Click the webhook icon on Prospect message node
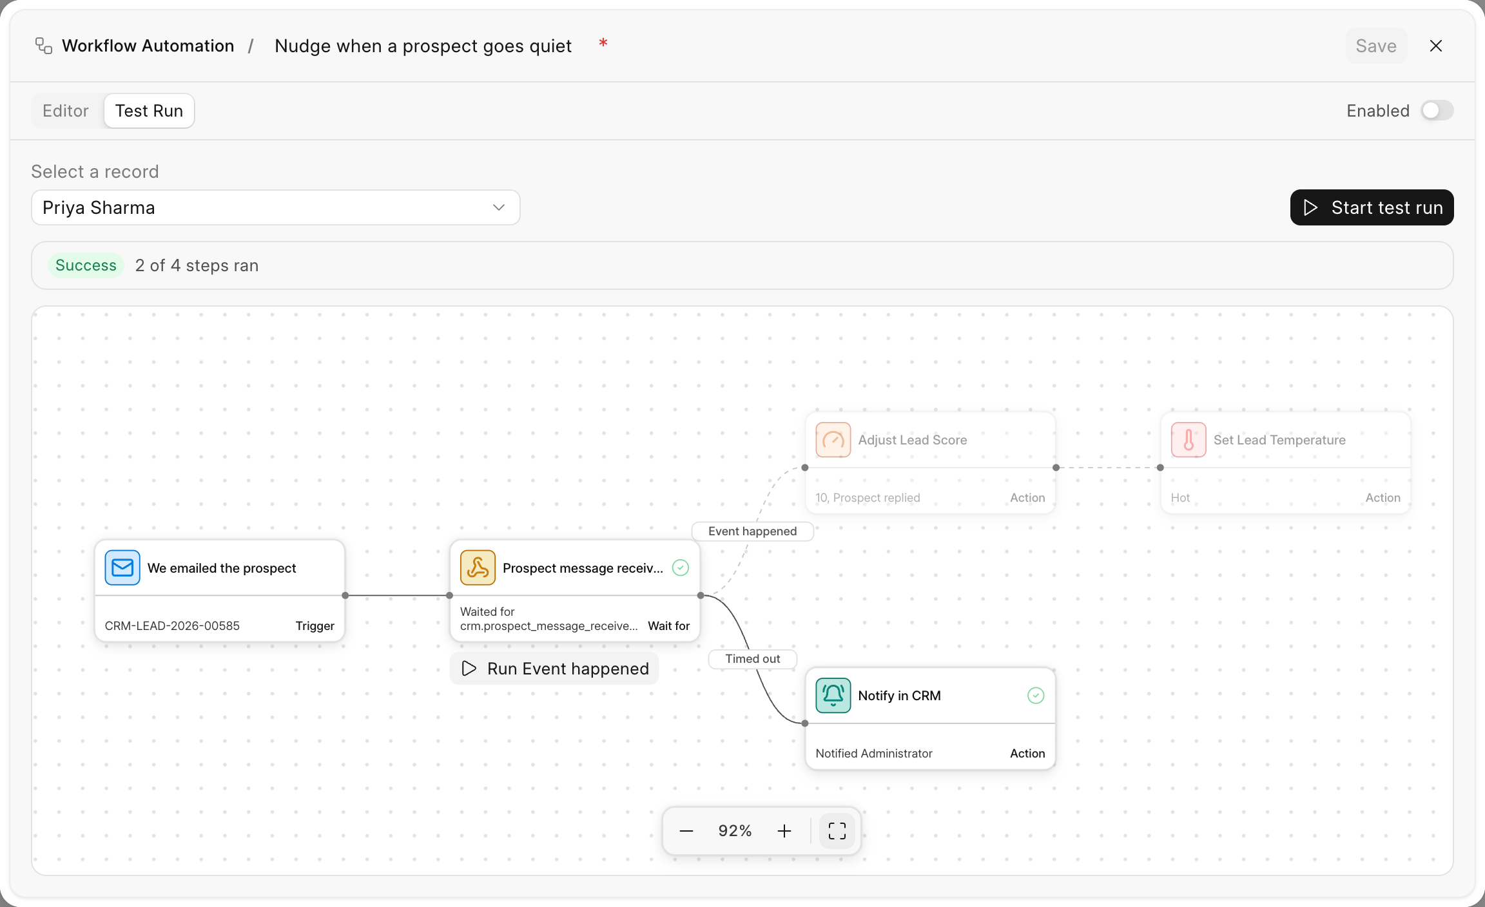 pos(478,568)
